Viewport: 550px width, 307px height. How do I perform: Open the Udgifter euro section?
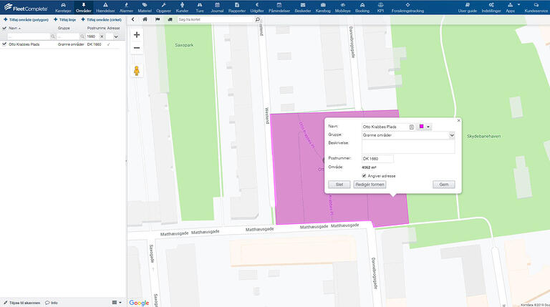[257, 7]
